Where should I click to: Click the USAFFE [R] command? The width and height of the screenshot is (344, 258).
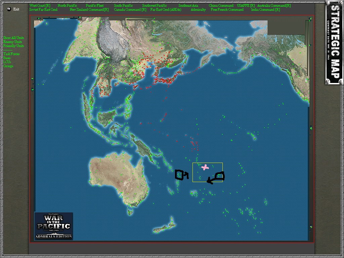pyautogui.click(x=246, y=5)
